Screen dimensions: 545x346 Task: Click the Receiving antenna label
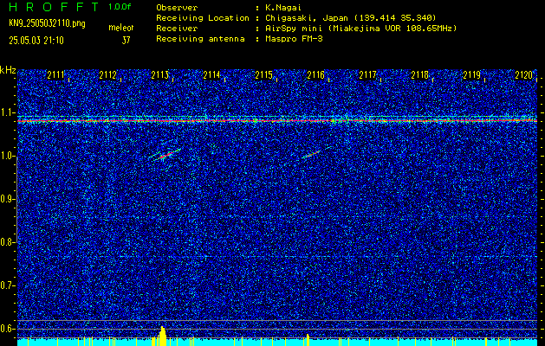tap(200, 39)
